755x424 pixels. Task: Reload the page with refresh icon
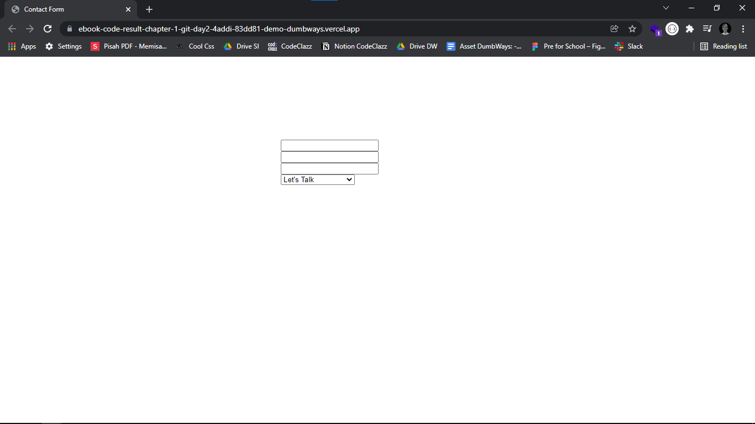coord(48,29)
